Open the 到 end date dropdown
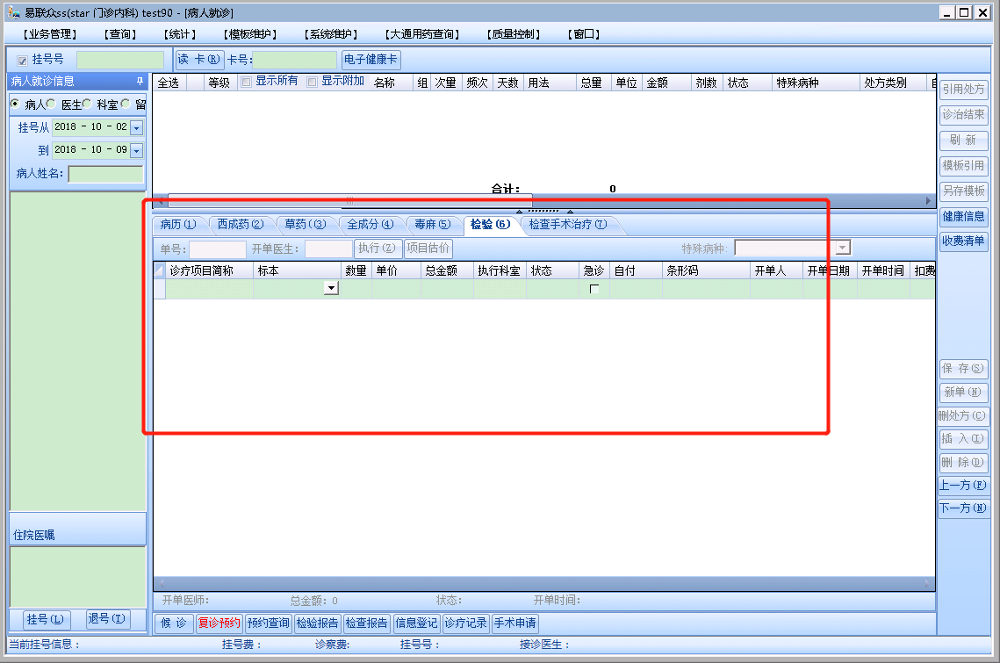The height and width of the screenshot is (663, 1000). tap(136, 150)
